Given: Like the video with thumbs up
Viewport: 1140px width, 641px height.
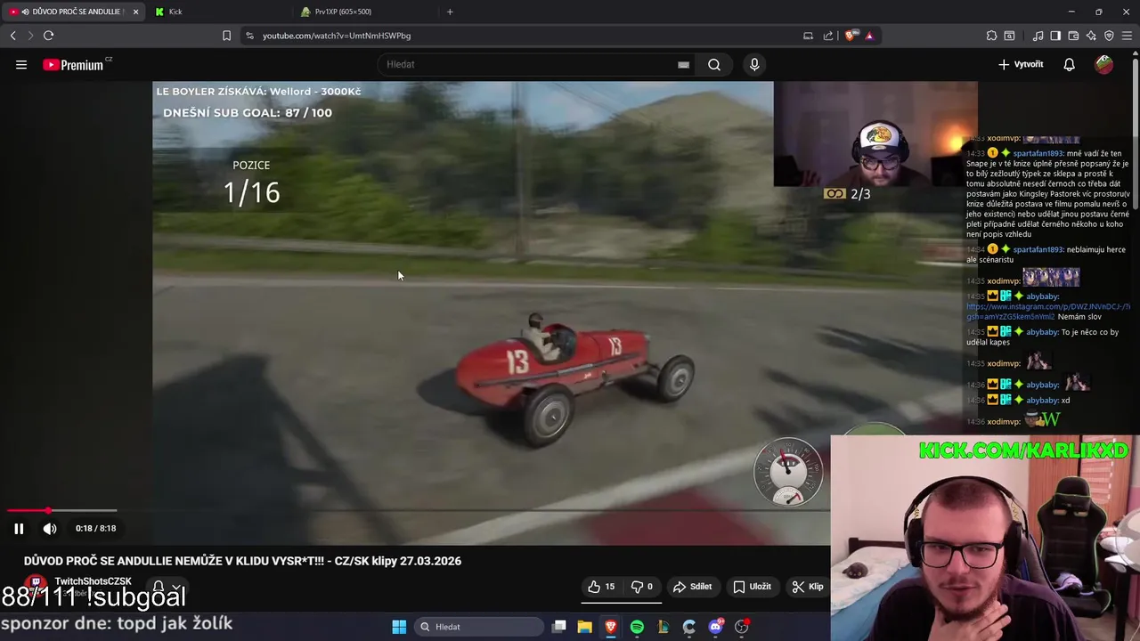Looking at the screenshot, I should (601, 587).
